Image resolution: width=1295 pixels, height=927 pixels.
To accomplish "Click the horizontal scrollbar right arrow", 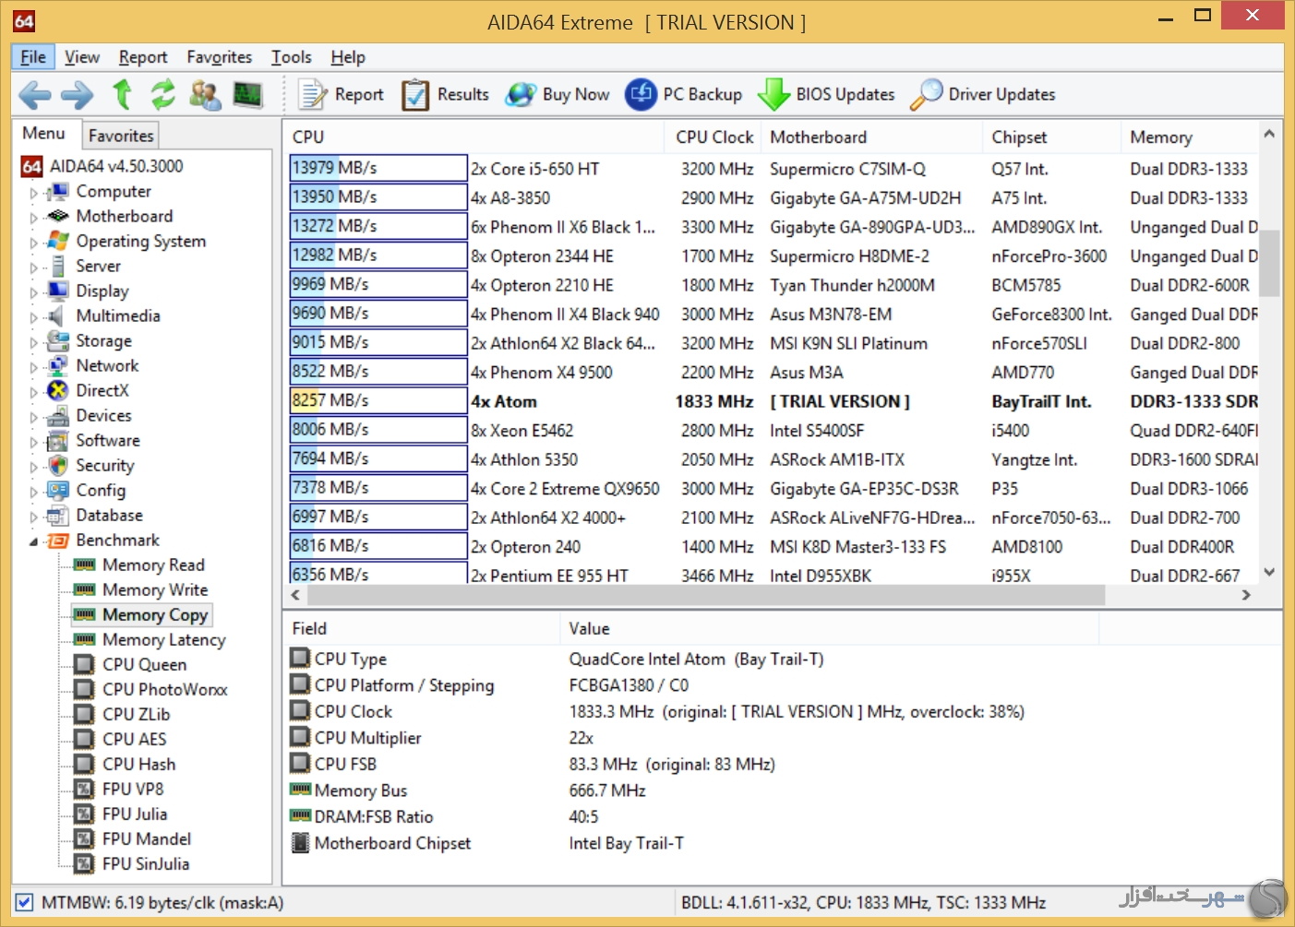I will (1246, 596).
